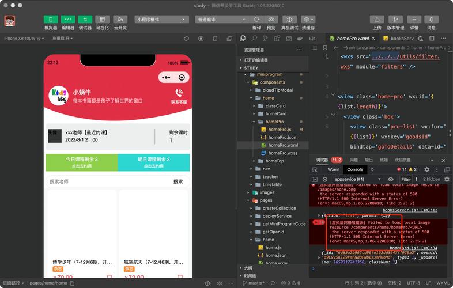Open the 普通编译 compile mode dropdown
Image resolution: width=453 pixels, height=288 pixels.
pyautogui.click(x=222, y=20)
